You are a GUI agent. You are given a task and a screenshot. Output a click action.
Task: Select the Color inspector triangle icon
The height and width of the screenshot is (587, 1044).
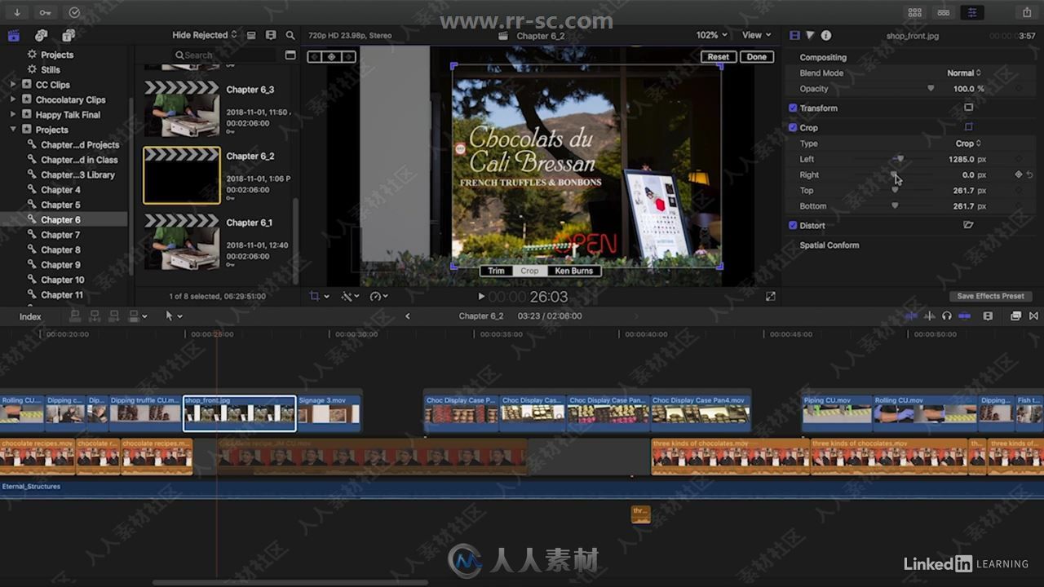(811, 35)
